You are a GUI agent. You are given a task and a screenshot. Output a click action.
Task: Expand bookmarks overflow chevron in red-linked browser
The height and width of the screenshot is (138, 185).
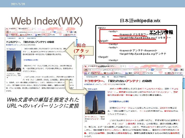166,73
